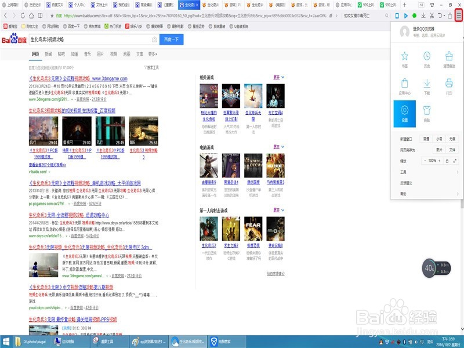Open the computer manager shield taskbar item
Viewport: 464px width, 348px height.
tap(226, 342)
